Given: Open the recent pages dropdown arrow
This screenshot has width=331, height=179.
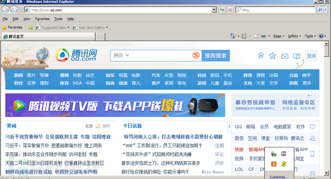Looking at the screenshot, I should (x=21, y=10).
